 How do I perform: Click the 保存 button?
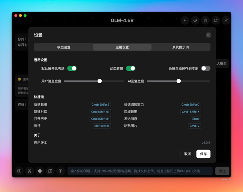point(204,154)
